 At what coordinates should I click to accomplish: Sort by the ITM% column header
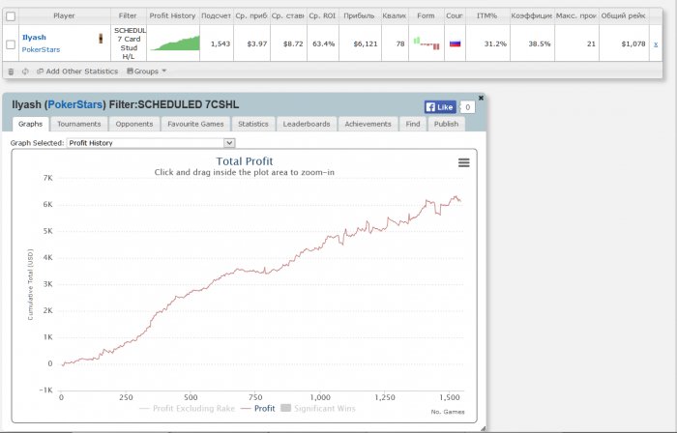pyautogui.click(x=487, y=16)
